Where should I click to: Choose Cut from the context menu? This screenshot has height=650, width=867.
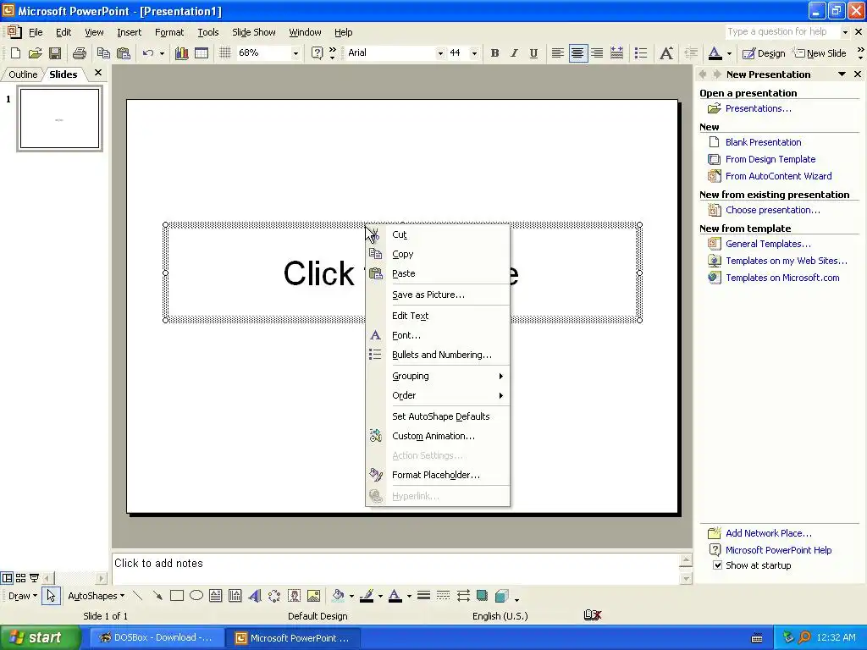tap(438, 234)
